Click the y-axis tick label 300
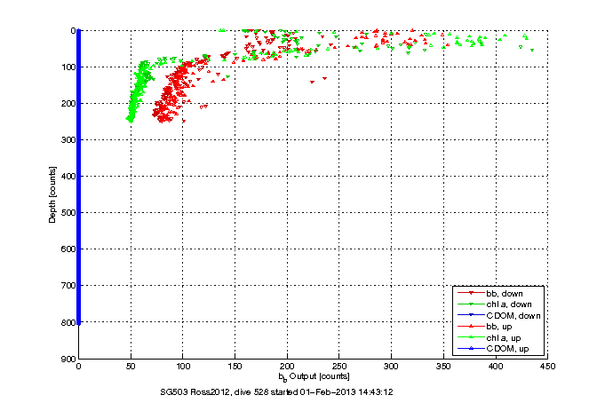Image resolution: width=605 pixels, height=403 pixels. [68, 139]
